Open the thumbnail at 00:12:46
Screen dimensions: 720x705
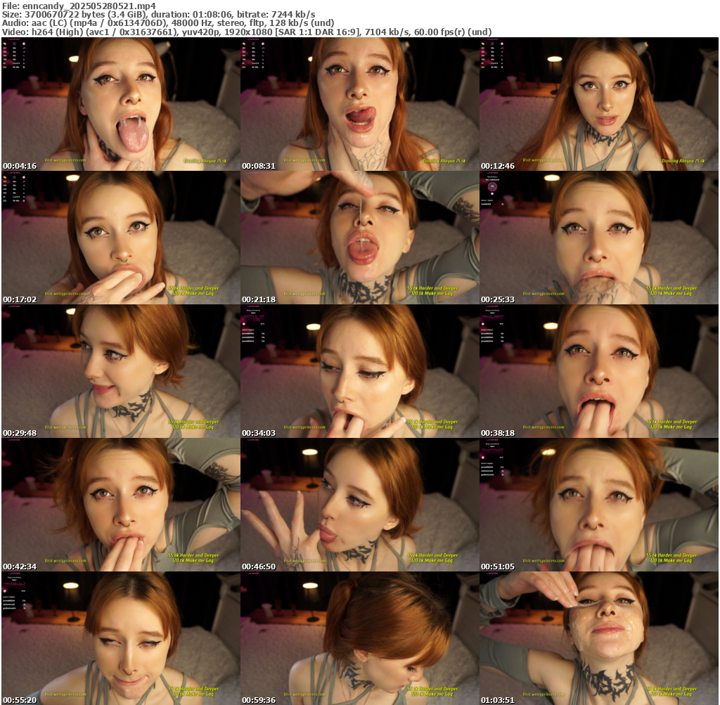598,104
